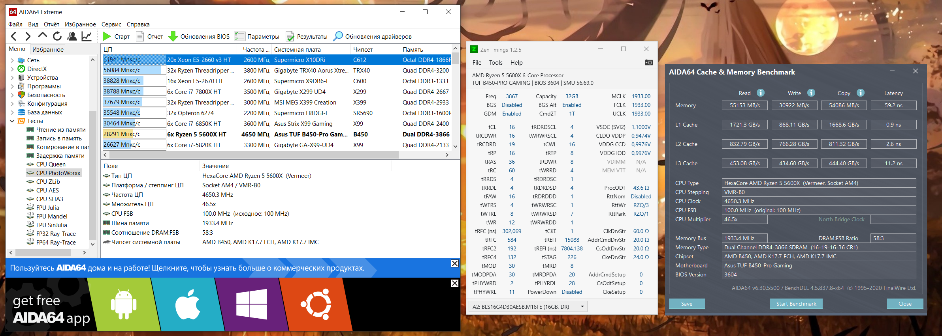Select CPU Queen benchmark in the tree
The width and height of the screenshot is (942, 336).
(51, 164)
